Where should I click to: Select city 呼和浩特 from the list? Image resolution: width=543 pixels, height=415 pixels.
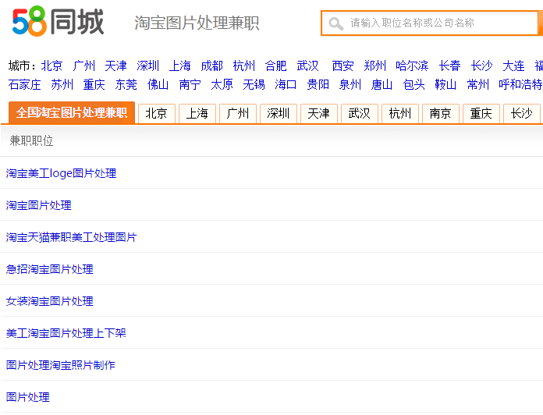pyautogui.click(x=520, y=84)
